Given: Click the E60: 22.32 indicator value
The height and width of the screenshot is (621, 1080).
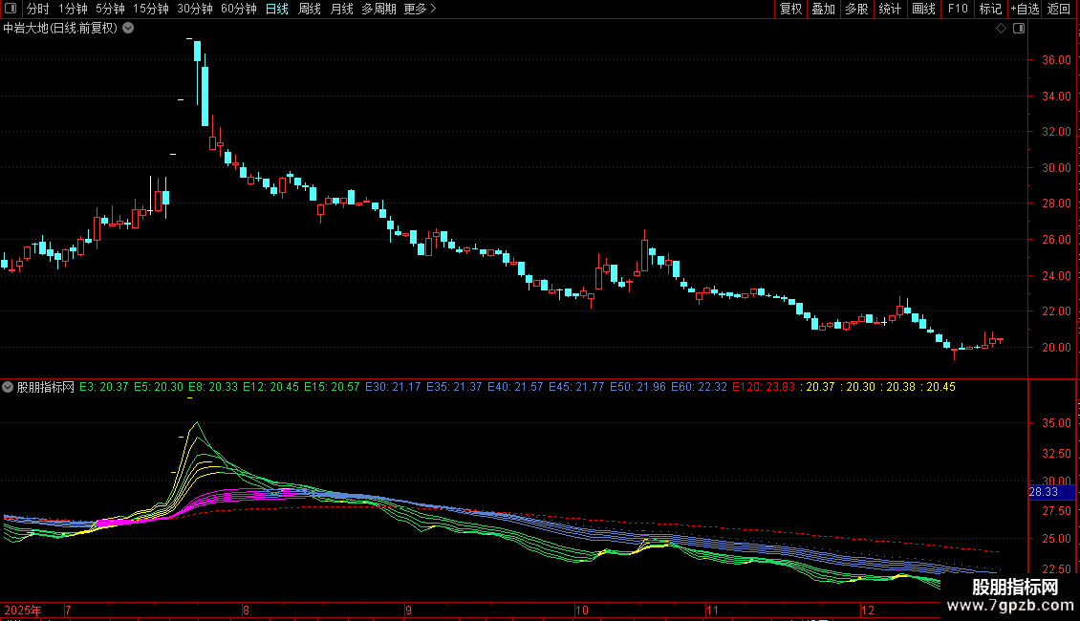Looking at the screenshot, I should point(699,387).
